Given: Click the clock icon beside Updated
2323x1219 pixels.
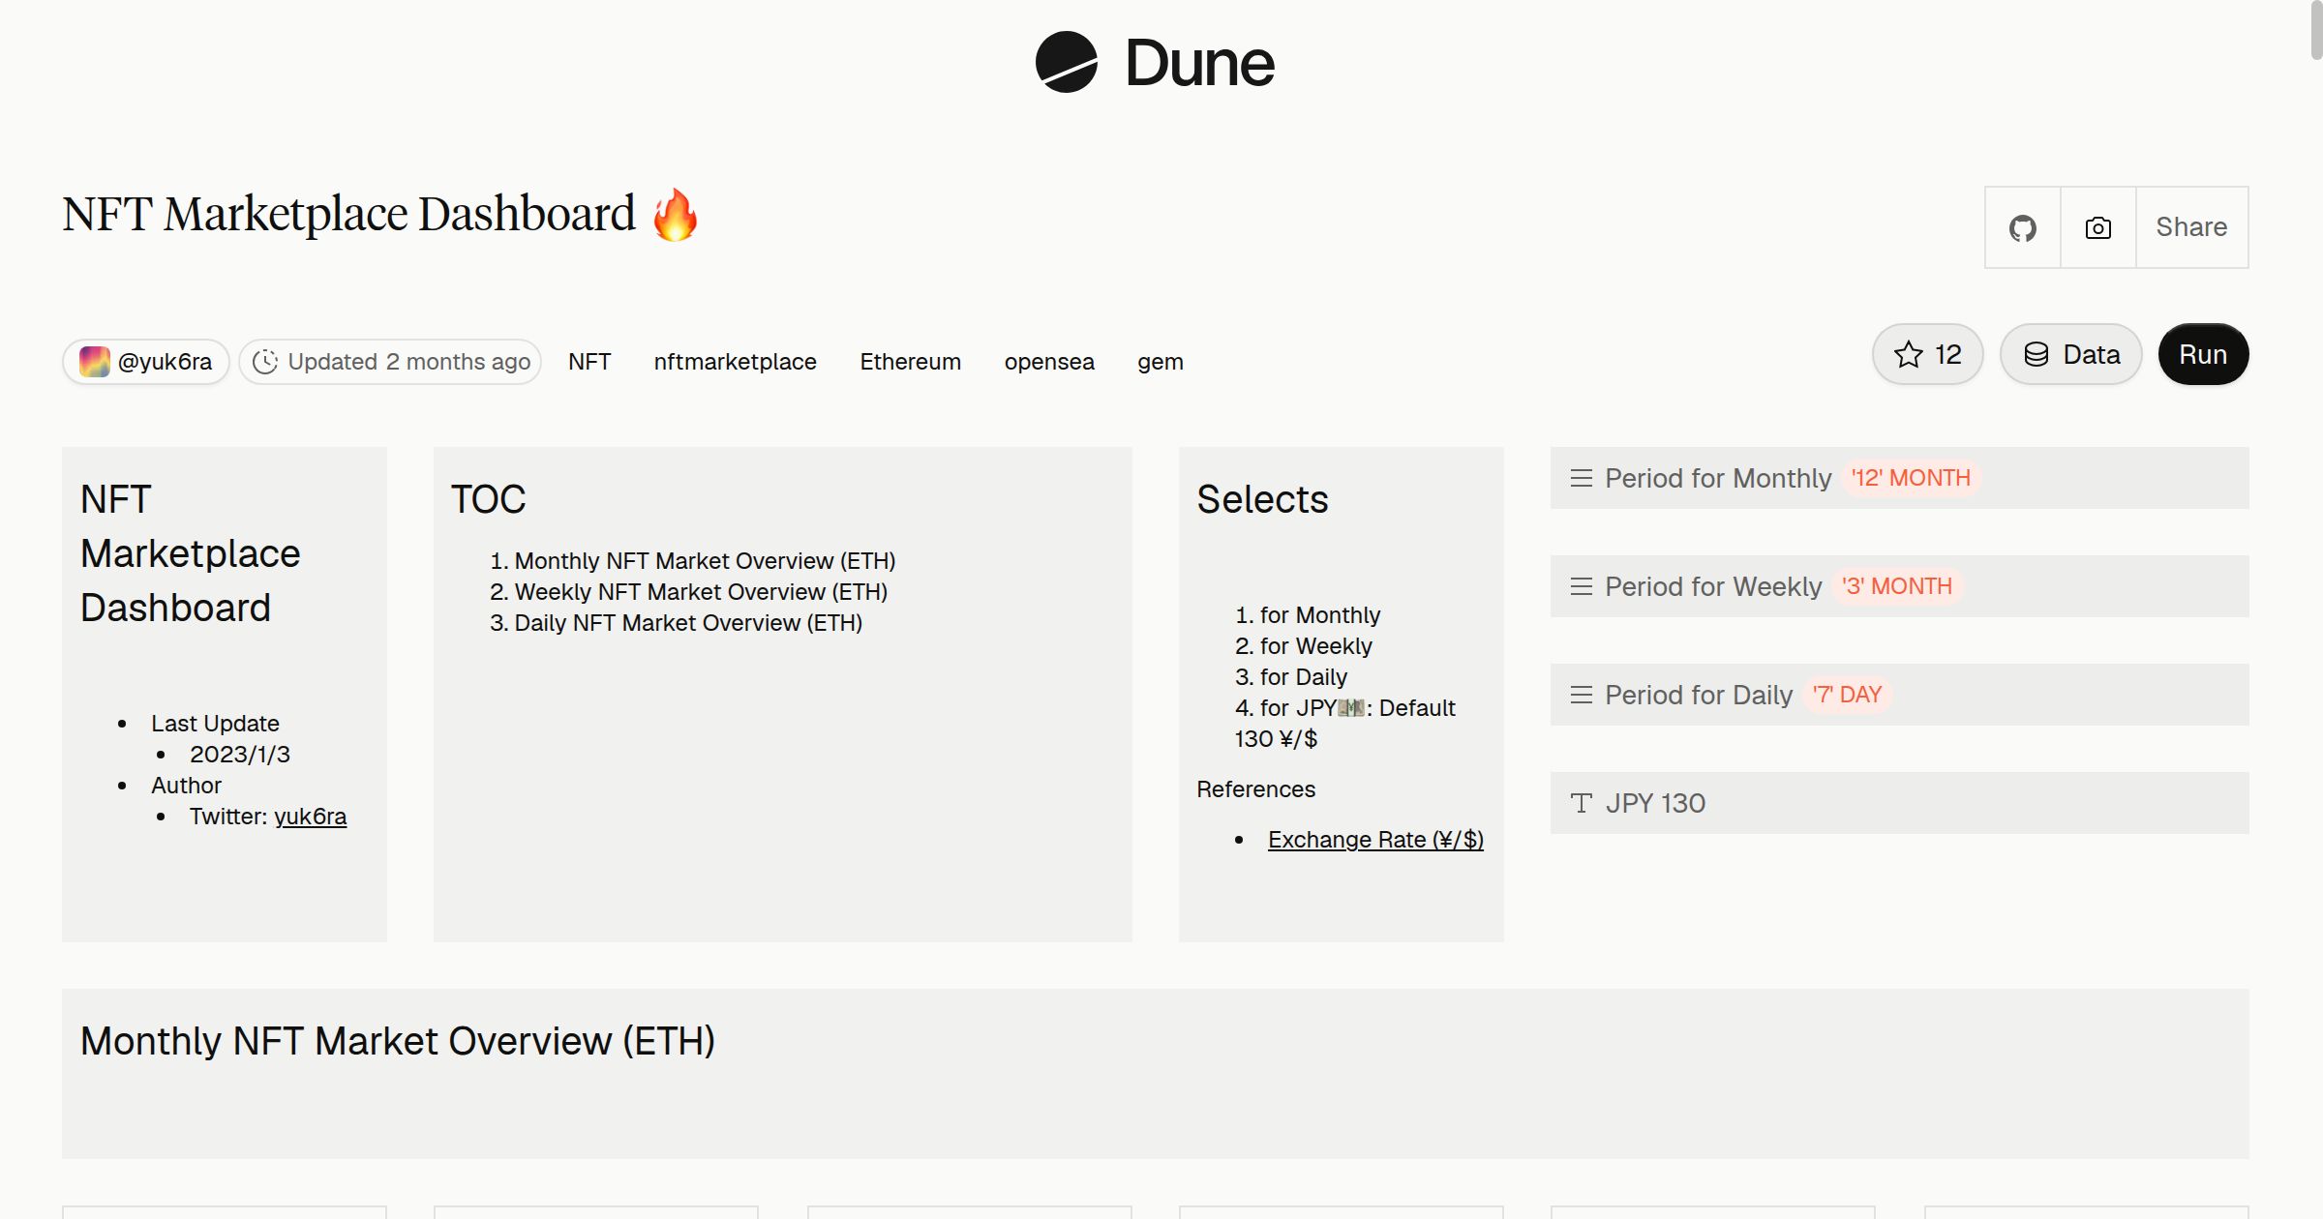Looking at the screenshot, I should coord(265,362).
